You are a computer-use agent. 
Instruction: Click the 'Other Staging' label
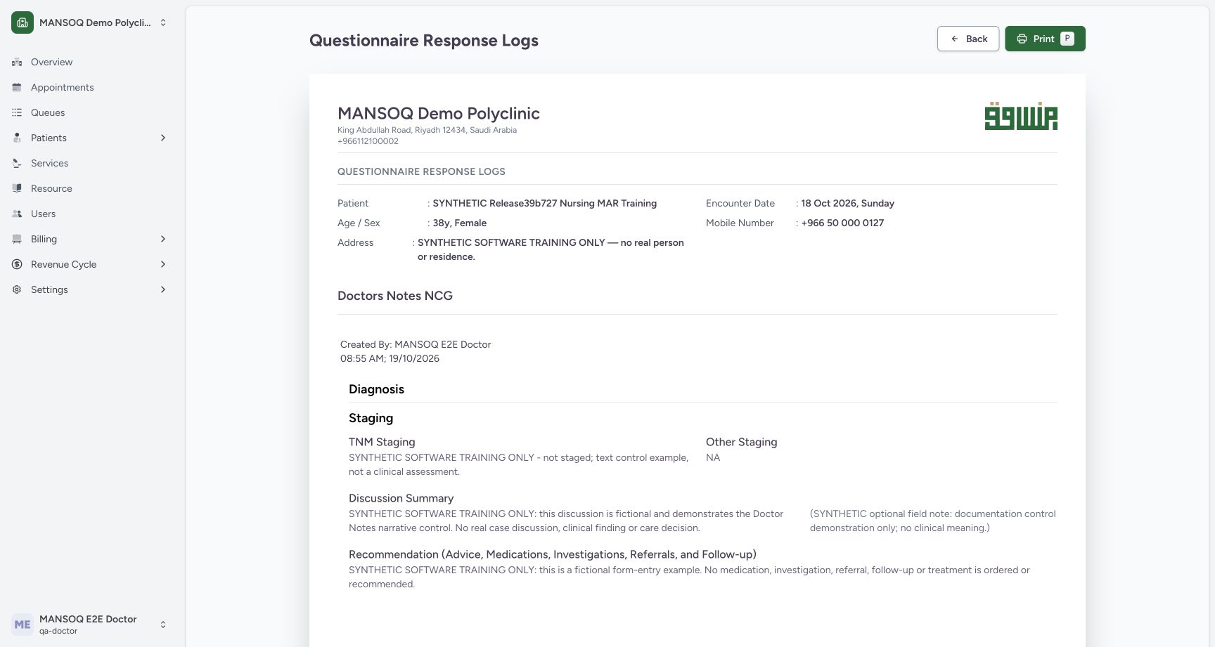(741, 442)
